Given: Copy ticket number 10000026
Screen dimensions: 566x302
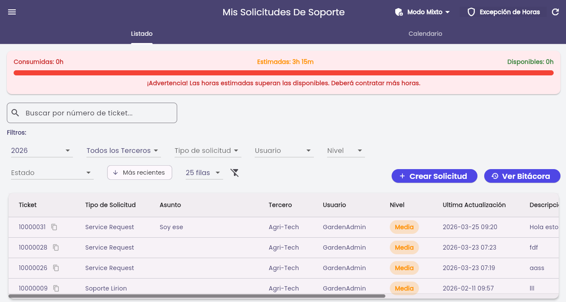Looking at the screenshot, I should pyautogui.click(x=56, y=268).
